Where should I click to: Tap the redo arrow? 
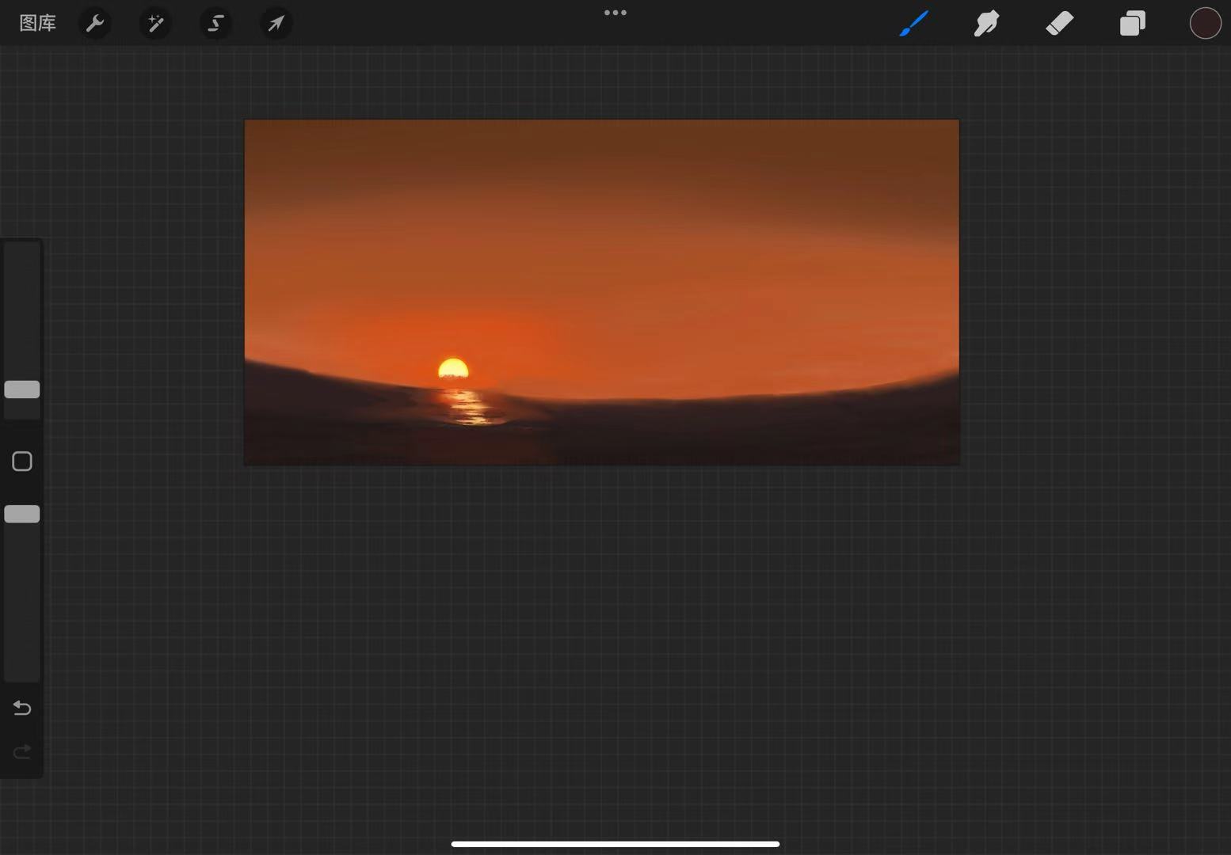coord(22,751)
